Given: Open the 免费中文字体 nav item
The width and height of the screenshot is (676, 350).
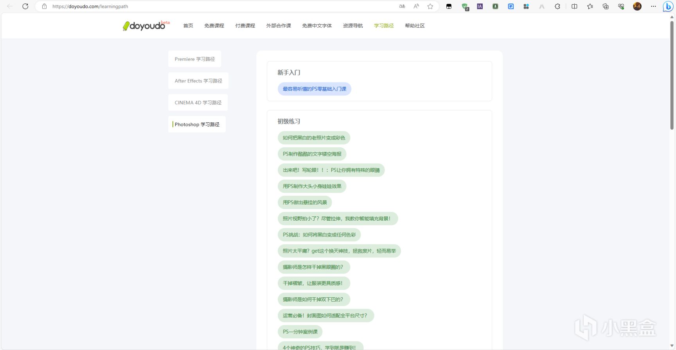Looking at the screenshot, I should 317,26.
